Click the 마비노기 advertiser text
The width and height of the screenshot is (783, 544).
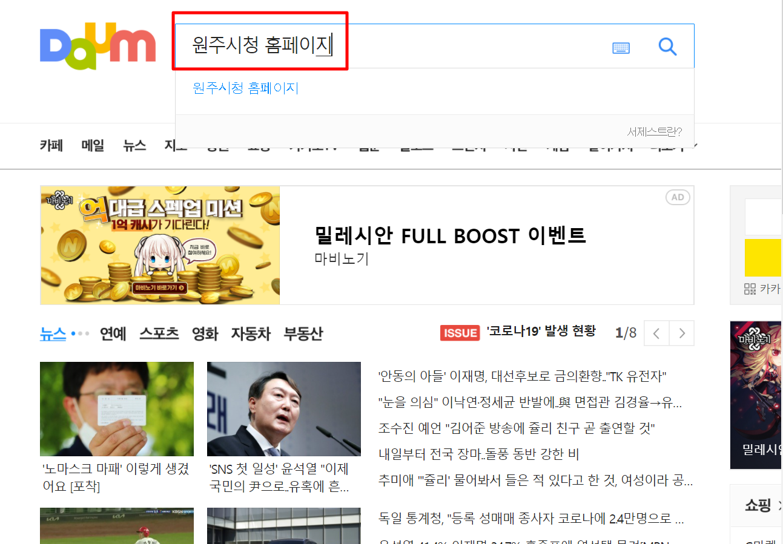pyautogui.click(x=342, y=259)
